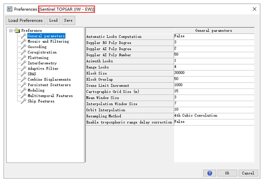Edit the Scene Limit Increment value 1000
The height and width of the screenshot is (180, 263).
click(x=214, y=86)
